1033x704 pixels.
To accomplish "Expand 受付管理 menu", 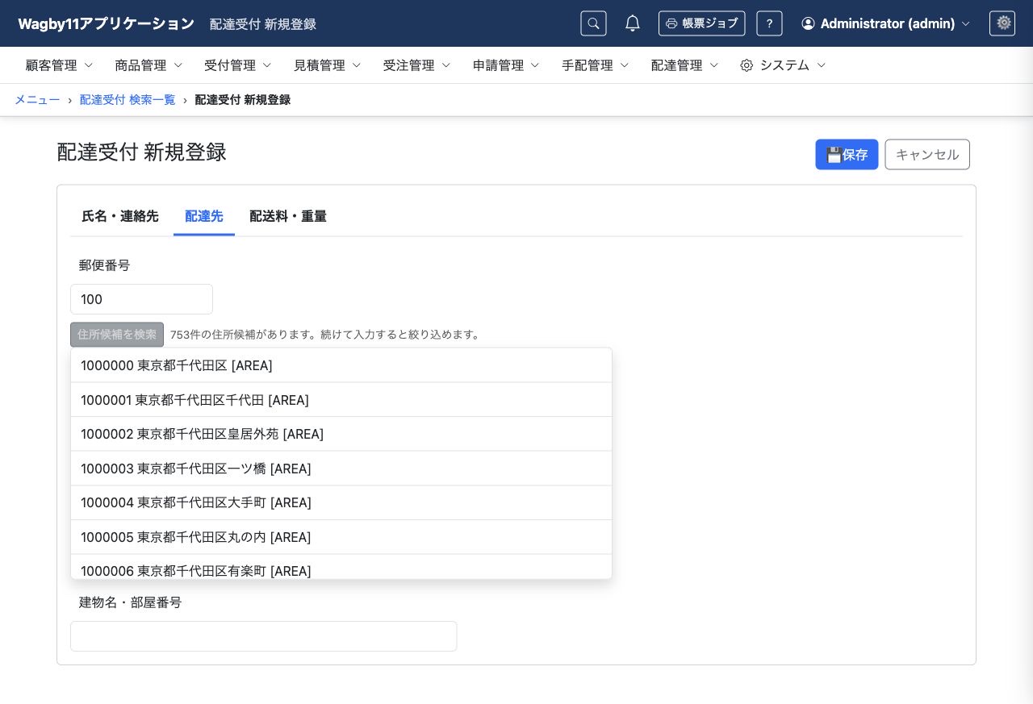I will [x=238, y=65].
